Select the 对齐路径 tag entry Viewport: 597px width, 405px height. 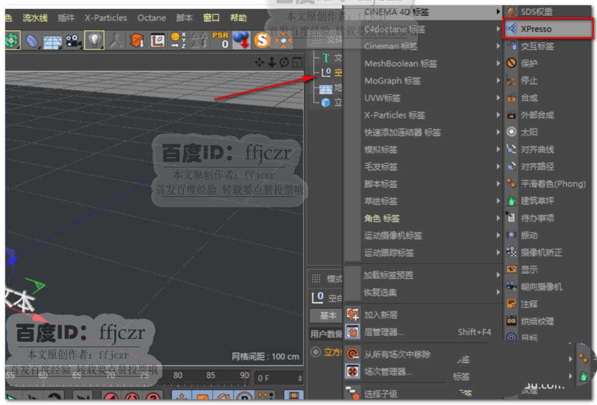(x=547, y=166)
